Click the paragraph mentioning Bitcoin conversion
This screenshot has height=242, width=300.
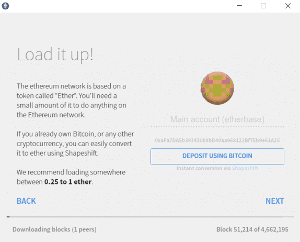75,144
